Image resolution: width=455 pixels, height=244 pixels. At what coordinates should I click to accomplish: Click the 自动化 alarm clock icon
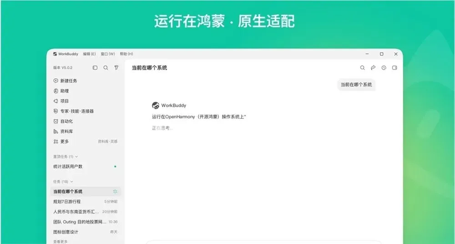pyautogui.click(x=56, y=122)
